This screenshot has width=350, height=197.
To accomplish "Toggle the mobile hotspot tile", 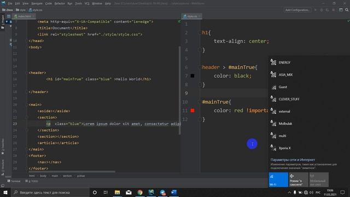I will [x=319, y=179].
